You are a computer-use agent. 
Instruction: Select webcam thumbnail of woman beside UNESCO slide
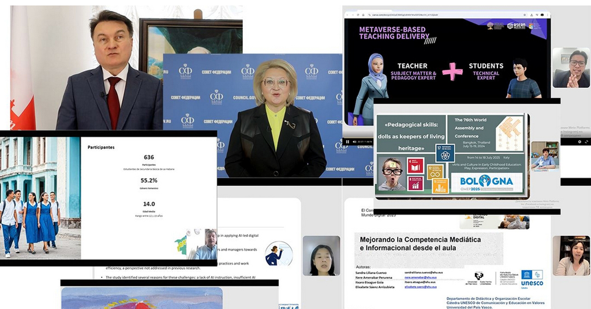(571, 256)
